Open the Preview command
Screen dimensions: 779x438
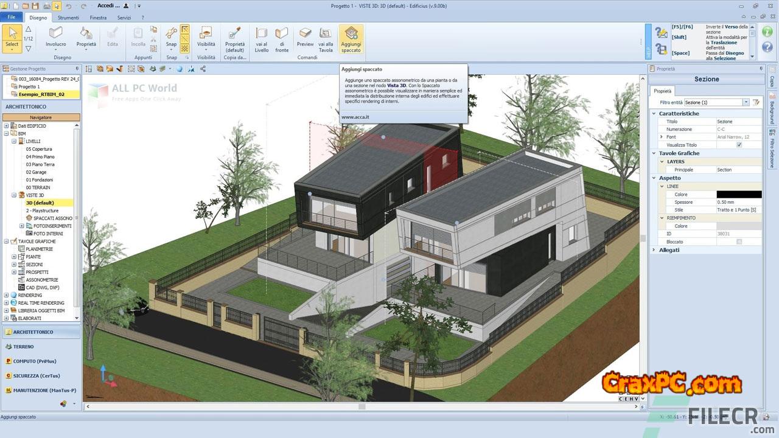click(306, 37)
